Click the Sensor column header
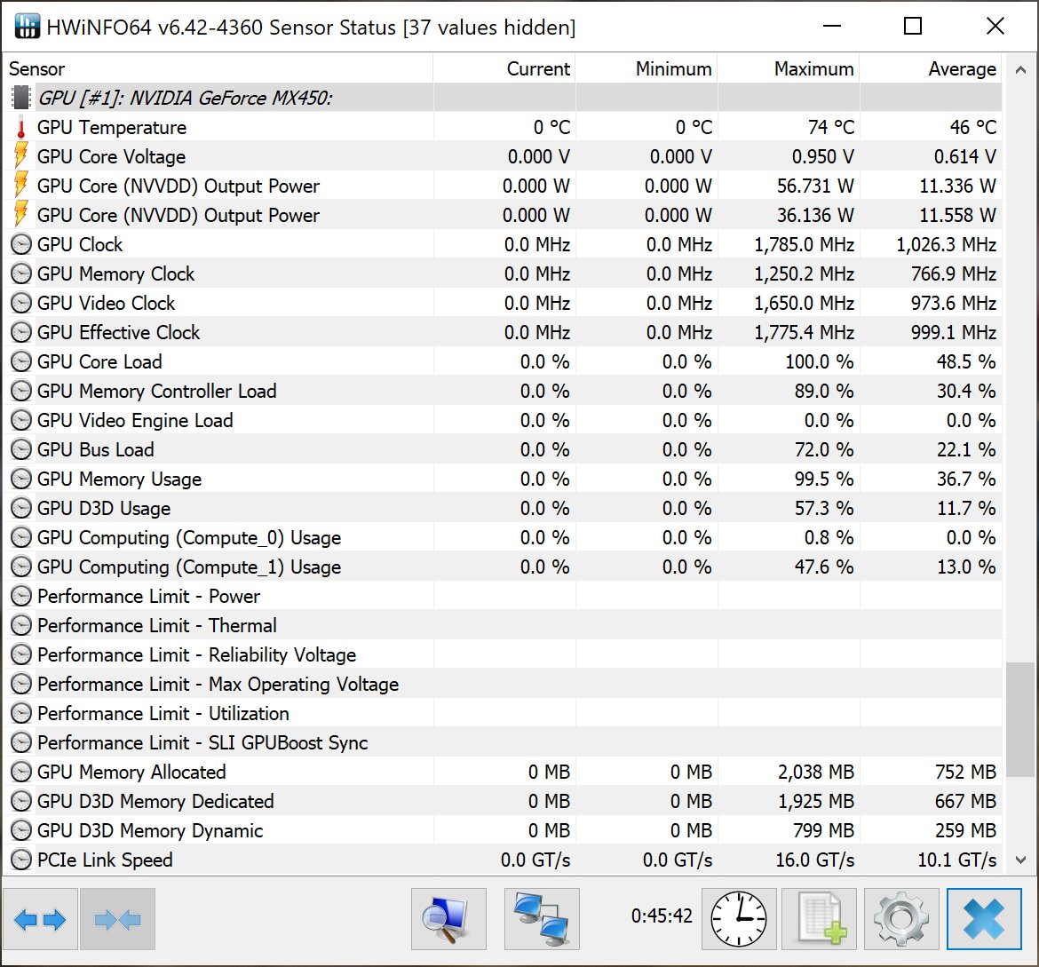 218,69
